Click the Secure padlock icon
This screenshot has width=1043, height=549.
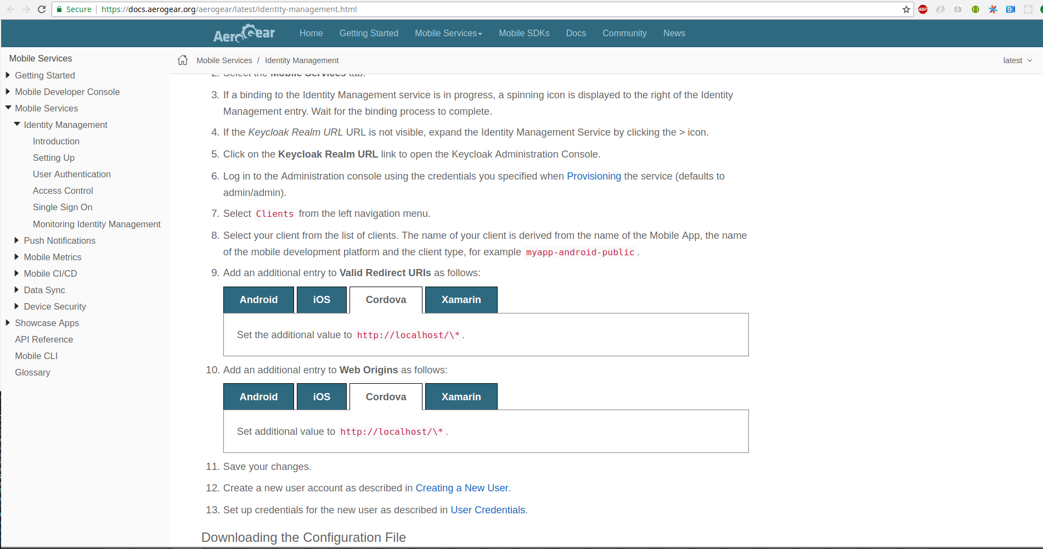59,9
